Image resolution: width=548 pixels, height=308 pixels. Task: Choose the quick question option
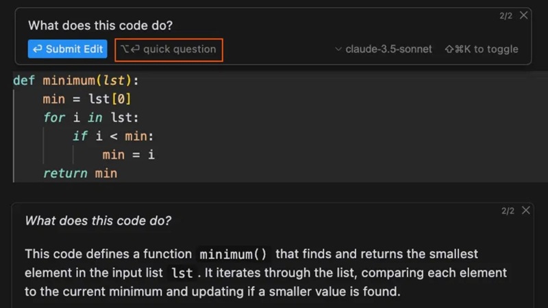click(169, 49)
